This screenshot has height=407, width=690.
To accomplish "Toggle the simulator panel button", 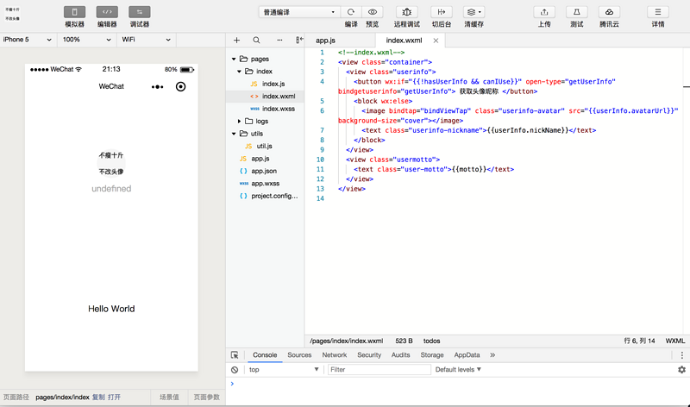I will tap(74, 12).
